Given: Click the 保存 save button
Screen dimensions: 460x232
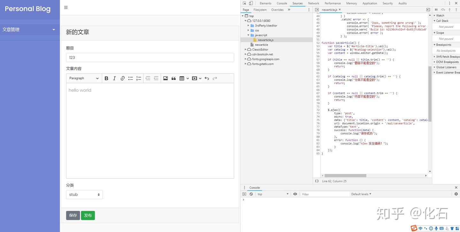Looking at the screenshot, I should point(73,215).
